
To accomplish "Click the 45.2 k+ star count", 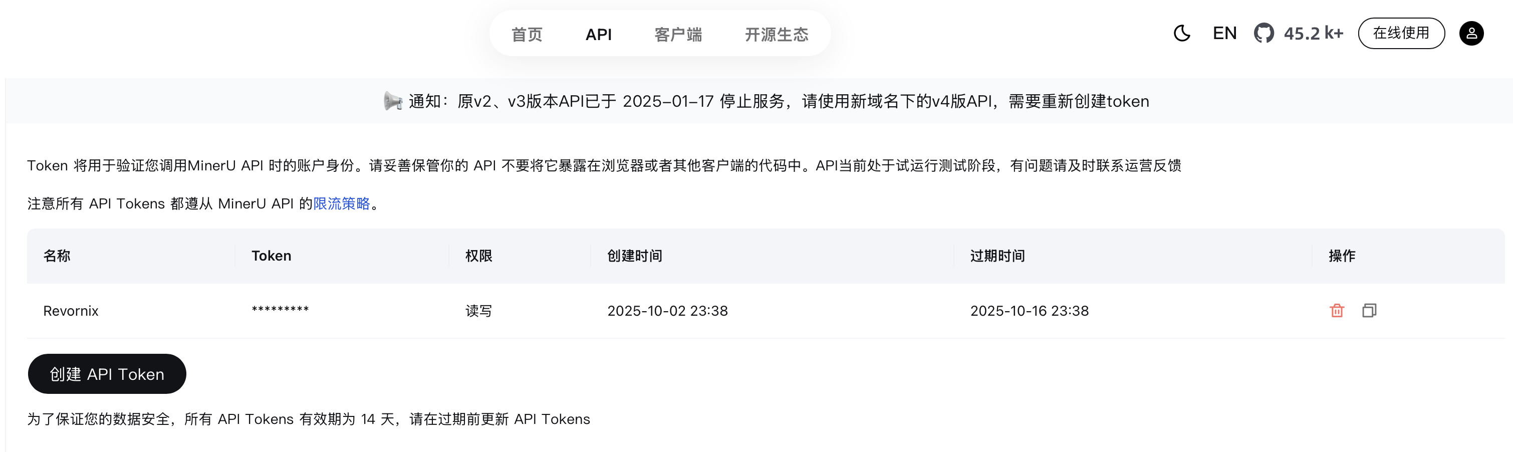I will click(1313, 34).
